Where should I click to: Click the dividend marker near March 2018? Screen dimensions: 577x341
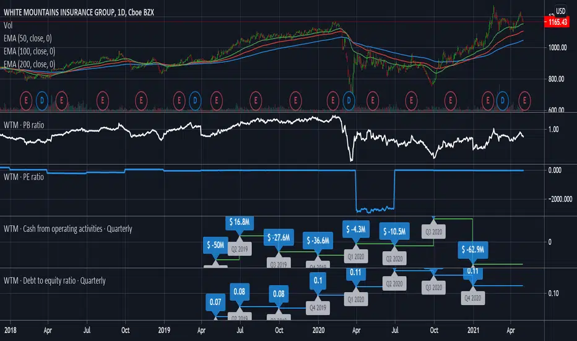coord(42,100)
